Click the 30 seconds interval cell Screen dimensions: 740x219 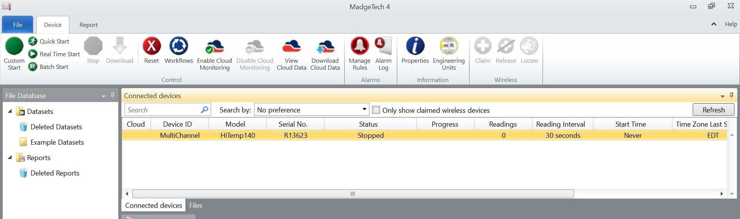563,135
